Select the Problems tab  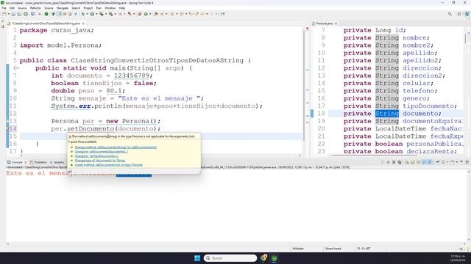coord(40,162)
